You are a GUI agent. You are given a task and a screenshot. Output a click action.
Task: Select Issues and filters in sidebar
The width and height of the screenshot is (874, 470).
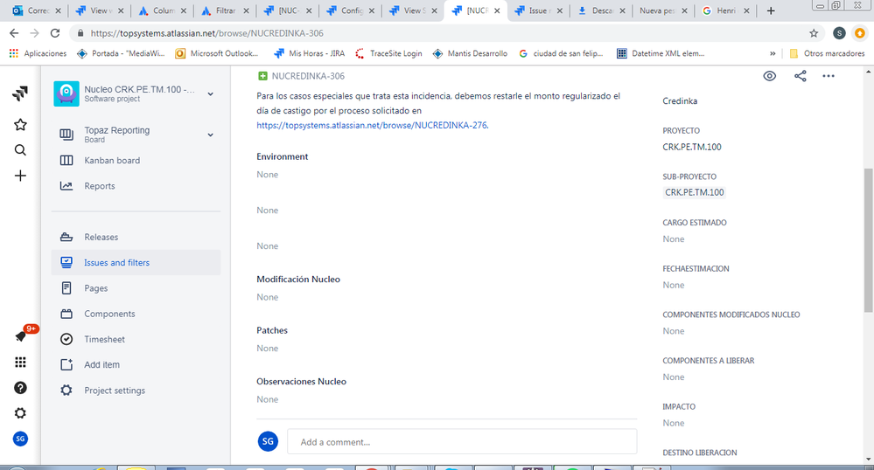pos(136,263)
